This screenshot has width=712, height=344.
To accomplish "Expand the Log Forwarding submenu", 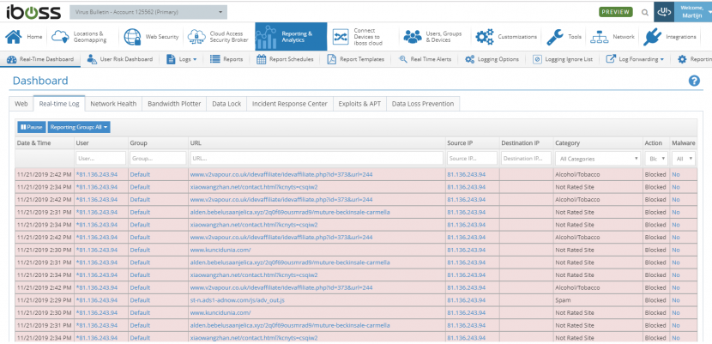I will pyautogui.click(x=636, y=59).
